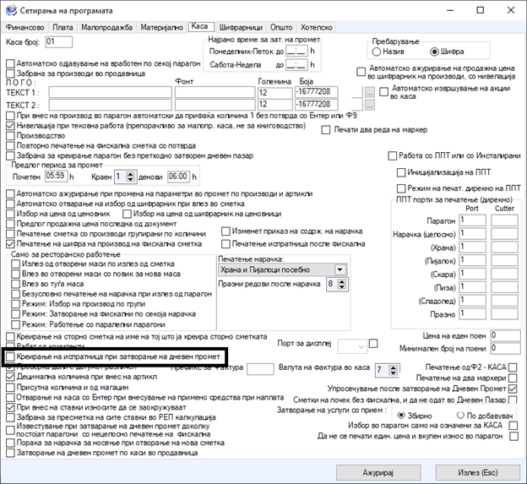The width and height of the screenshot is (527, 484).
Task: Click the Каса број input field
Action: point(59,41)
